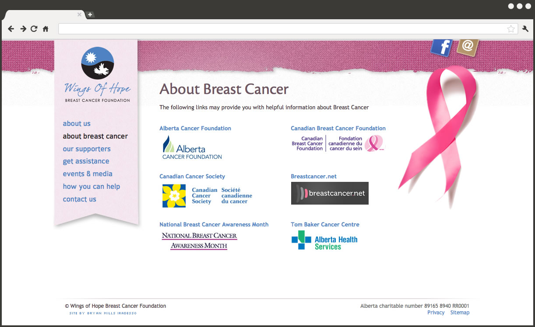535x327 pixels.
Task: Reload the page with refresh icon
Action: click(x=34, y=29)
